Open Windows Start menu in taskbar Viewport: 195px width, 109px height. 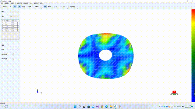(x=75, y=107)
